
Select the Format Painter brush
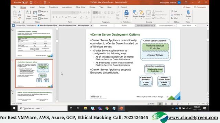tap(19, 18)
